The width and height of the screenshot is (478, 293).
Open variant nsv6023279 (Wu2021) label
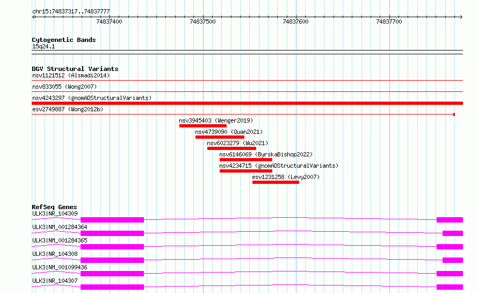[x=237, y=143]
